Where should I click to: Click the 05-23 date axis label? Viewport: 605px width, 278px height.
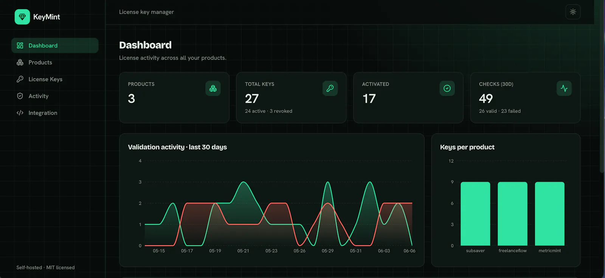click(x=271, y=251)
